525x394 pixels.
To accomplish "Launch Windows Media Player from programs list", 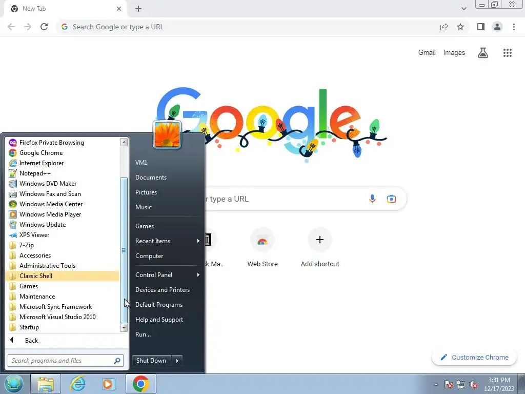I will pos(62,214).
